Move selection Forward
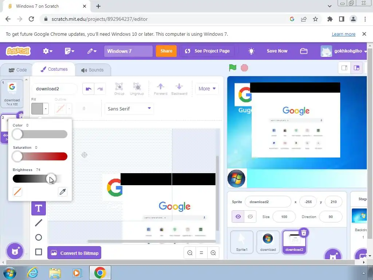The width and height of the screenshot is (373, 280). [x=161, y=89]
